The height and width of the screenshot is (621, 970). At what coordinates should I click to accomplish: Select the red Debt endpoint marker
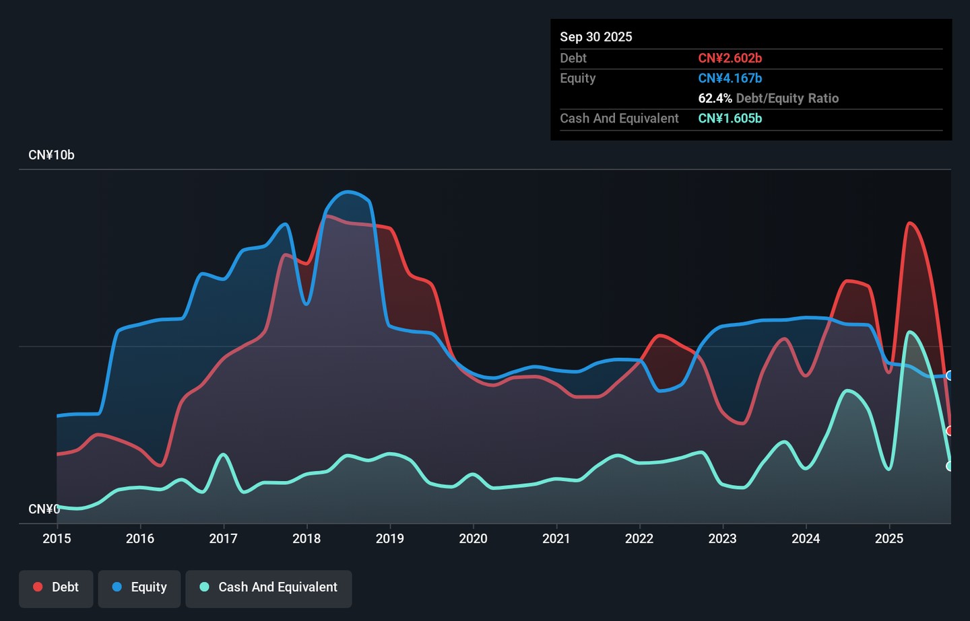[x=950, y=431]
